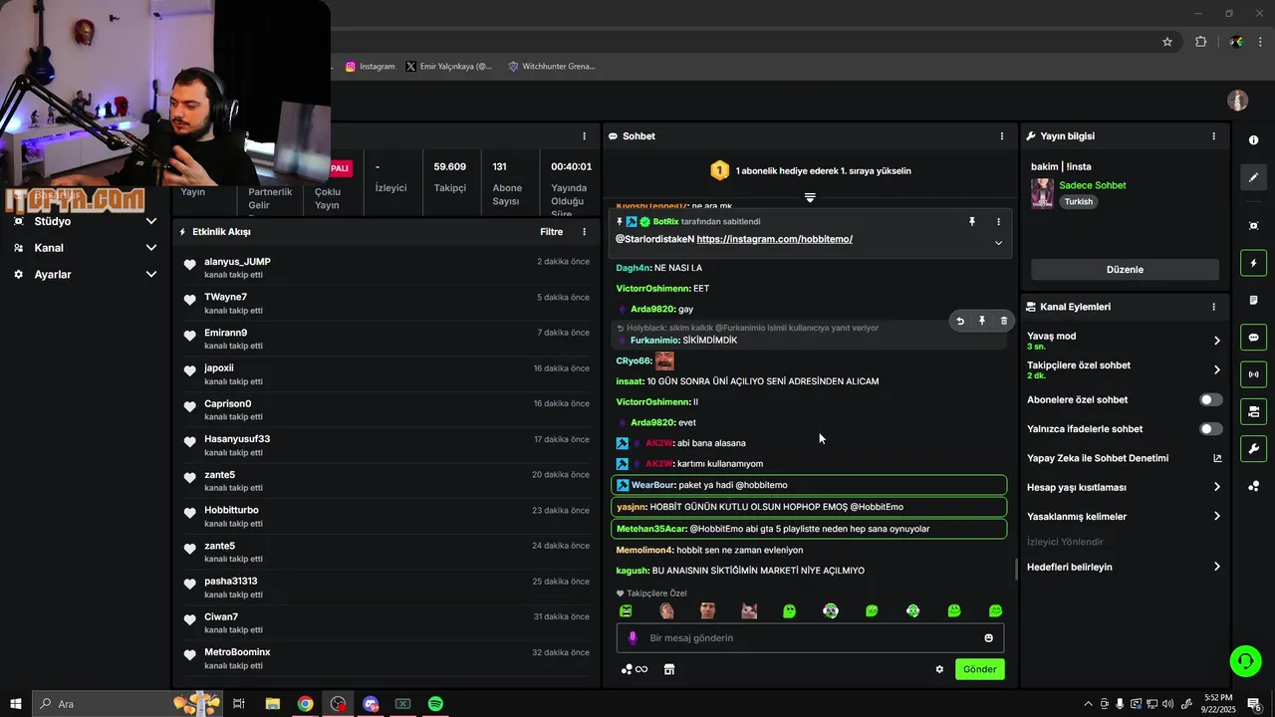
Task: Expand the Kanal sidebar section
Action: [x=86, y=248]
